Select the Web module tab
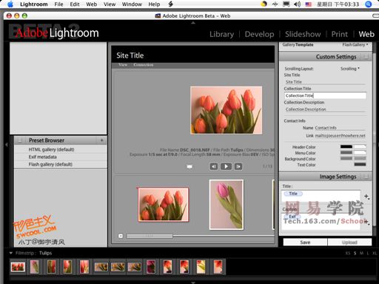The width and height of the screenshot is (379, 284). (x=366, y=34)
